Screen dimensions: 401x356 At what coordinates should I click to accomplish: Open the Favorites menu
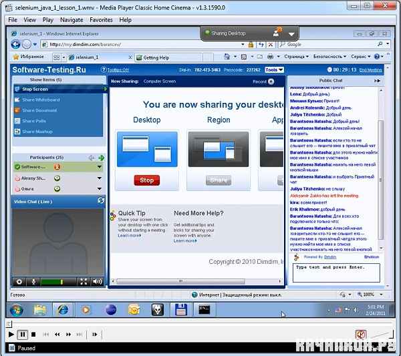(x=101, y=19)
